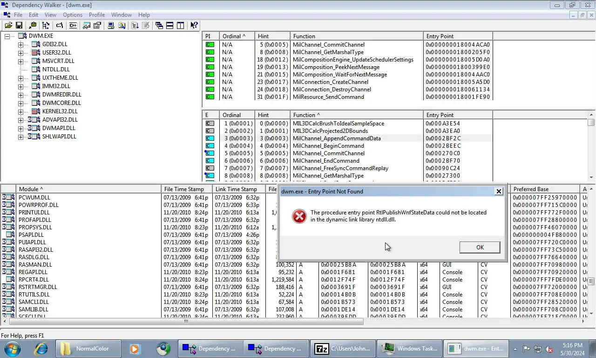
Task: Click the module Properties toolbar icon
Action: 97,25
